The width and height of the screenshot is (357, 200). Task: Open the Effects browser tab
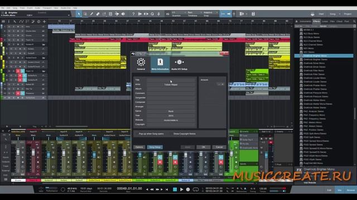click(x=316, y=21)
